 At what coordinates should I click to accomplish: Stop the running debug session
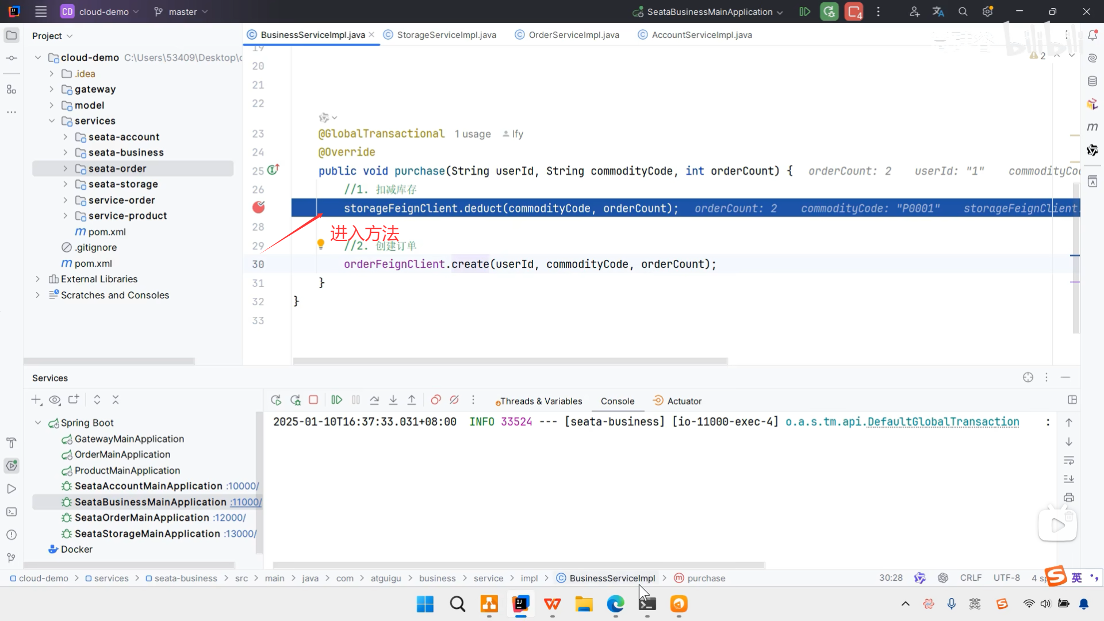[x=313, y=400]
